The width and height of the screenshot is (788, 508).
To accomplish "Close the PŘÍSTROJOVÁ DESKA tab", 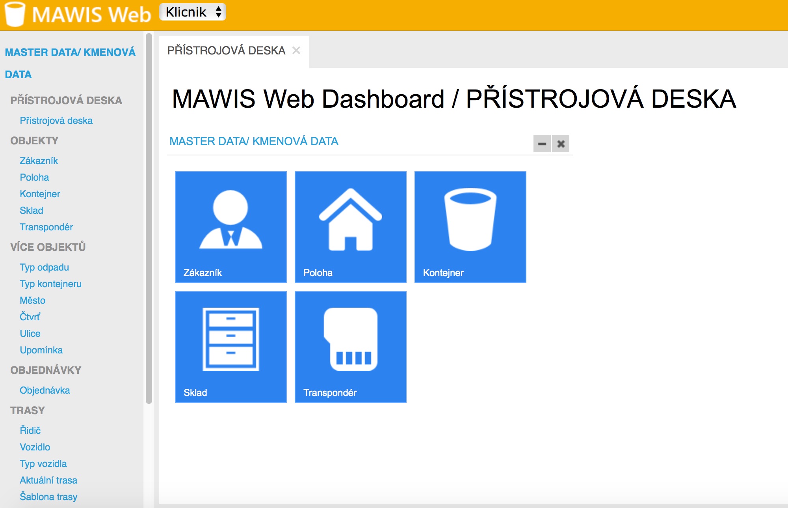I will point(296,50).
